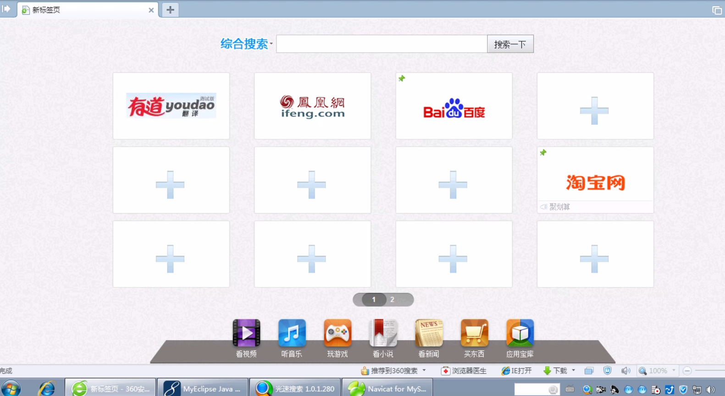Switch to speed dial page 1
This screenshot has height=396, width=725.
point(374,299)
